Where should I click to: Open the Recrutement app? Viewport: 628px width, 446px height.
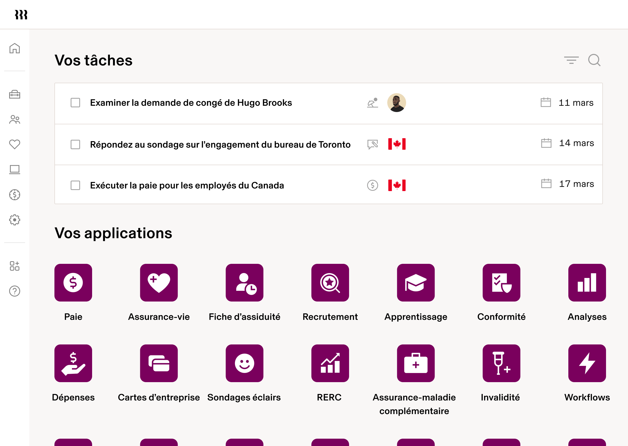(330, 283)
